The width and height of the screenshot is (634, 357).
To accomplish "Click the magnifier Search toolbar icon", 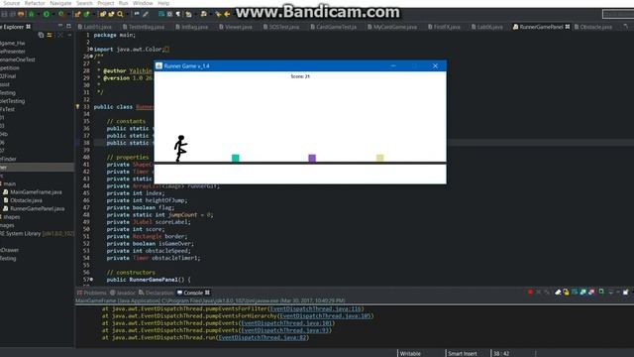I will pyautogui.click(x=120, y=14).
